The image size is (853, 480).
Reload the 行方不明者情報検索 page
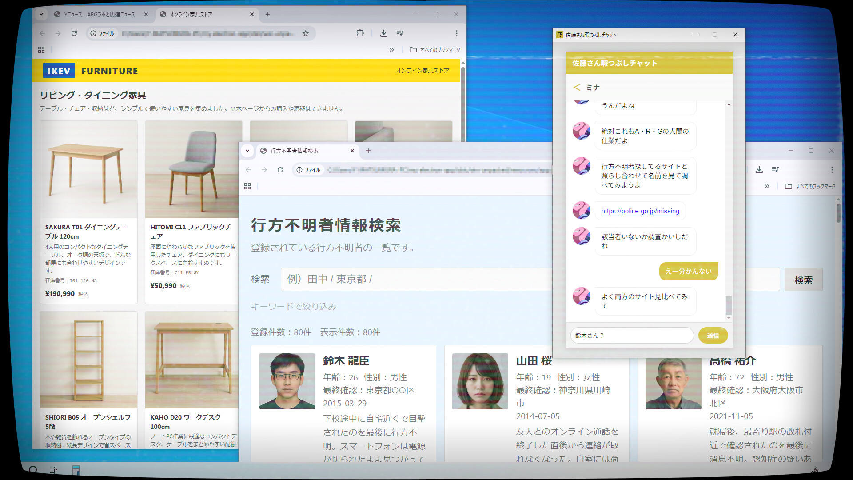(x=281, y=170)
